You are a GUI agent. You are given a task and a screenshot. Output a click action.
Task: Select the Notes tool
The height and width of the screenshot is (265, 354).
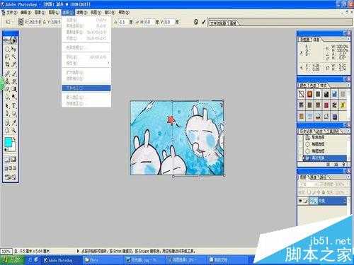7,122
